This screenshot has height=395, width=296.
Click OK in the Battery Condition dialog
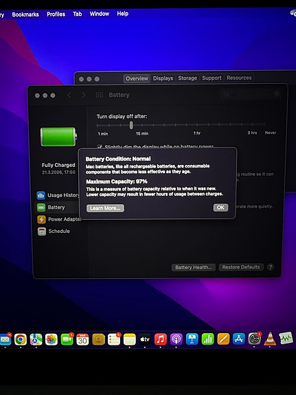pyautogui.click(x=220, y=207)
